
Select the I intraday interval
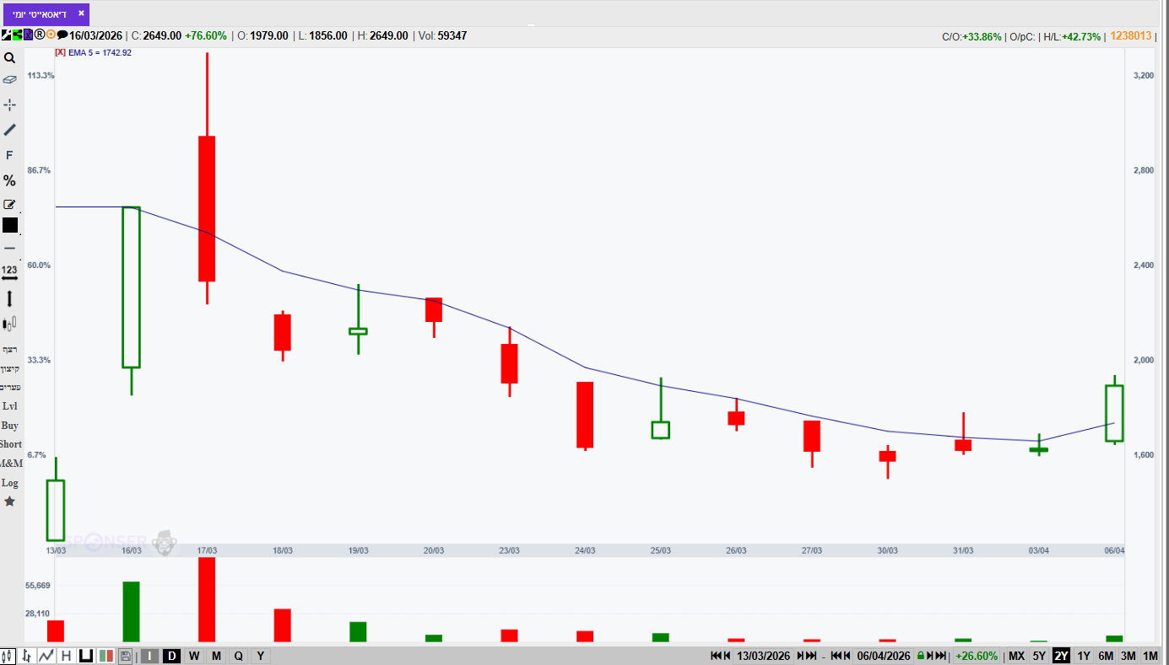point(150,656)
